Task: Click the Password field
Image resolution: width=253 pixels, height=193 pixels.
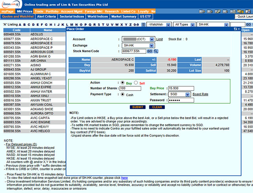Action: click(x=181, y=100)
